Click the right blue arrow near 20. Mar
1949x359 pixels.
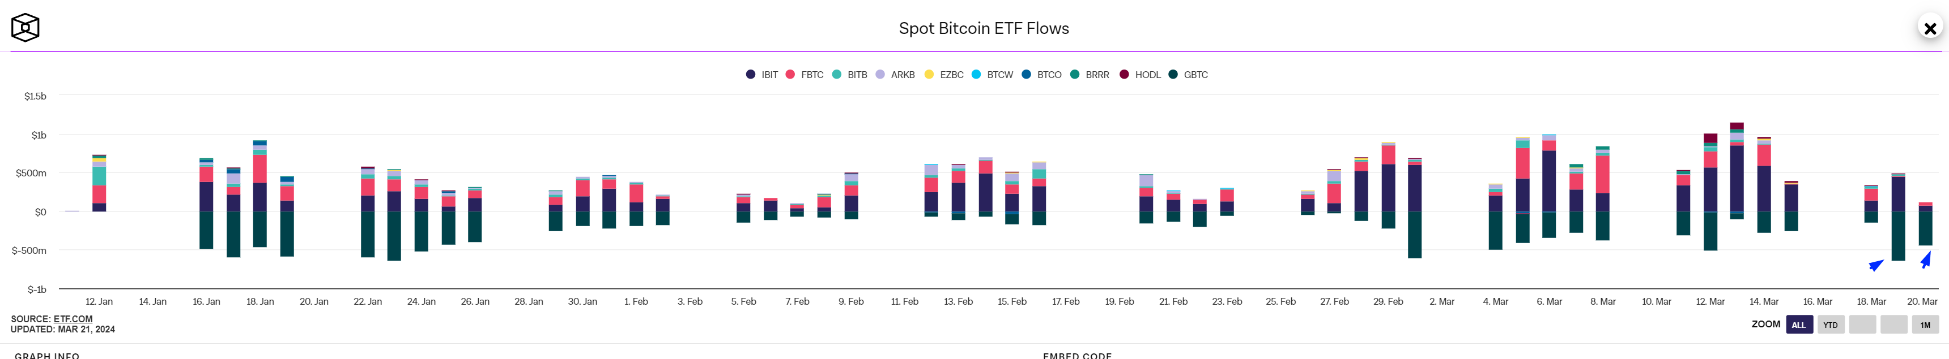[x=1926, y=260]
